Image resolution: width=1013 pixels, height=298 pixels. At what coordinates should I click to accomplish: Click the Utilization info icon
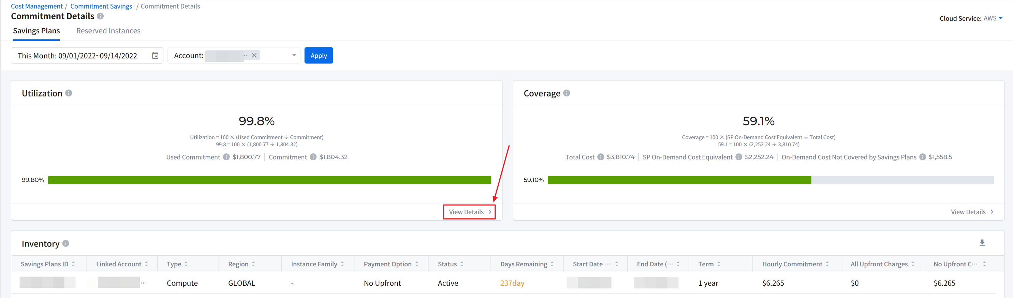(69, 93)
